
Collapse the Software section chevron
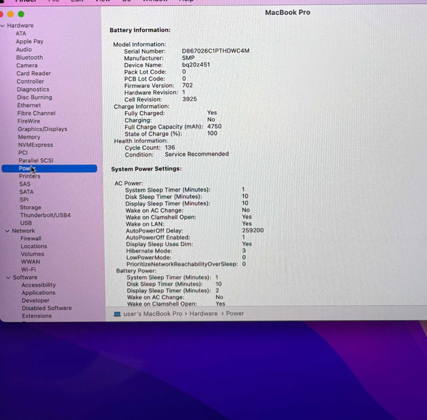[8, 278]
